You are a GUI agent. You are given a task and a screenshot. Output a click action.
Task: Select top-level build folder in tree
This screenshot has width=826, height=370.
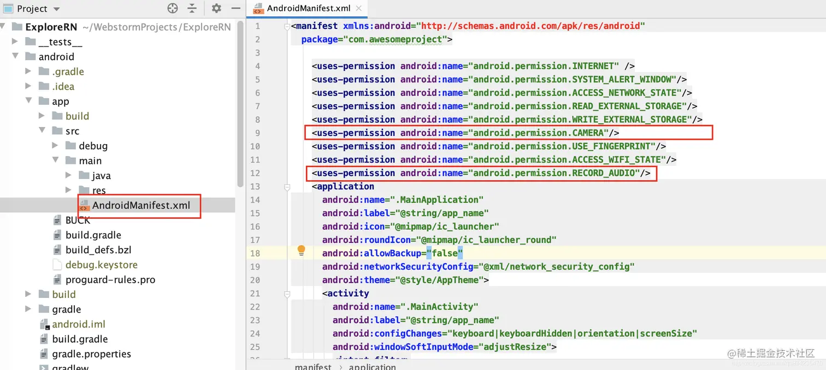64,294
